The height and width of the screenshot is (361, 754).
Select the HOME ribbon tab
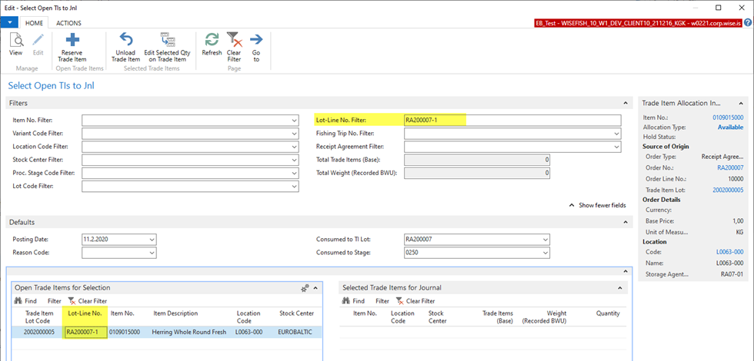[34, 23]
